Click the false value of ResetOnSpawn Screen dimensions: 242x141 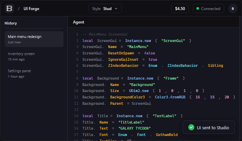[149, 53]
